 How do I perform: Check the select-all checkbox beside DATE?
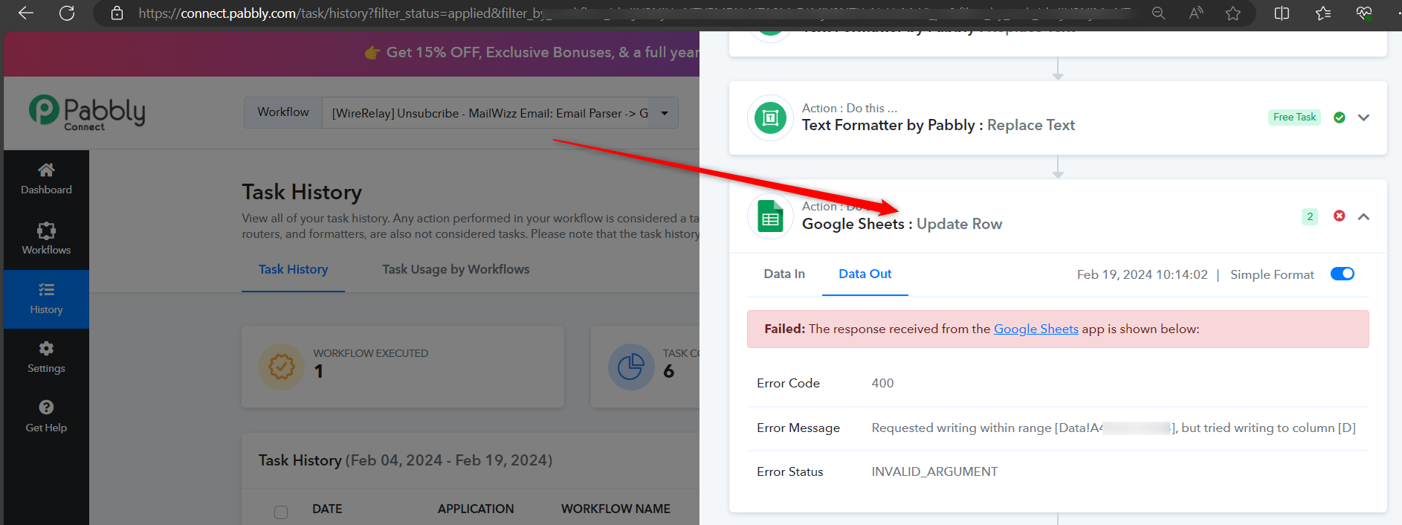click(281, 512)
